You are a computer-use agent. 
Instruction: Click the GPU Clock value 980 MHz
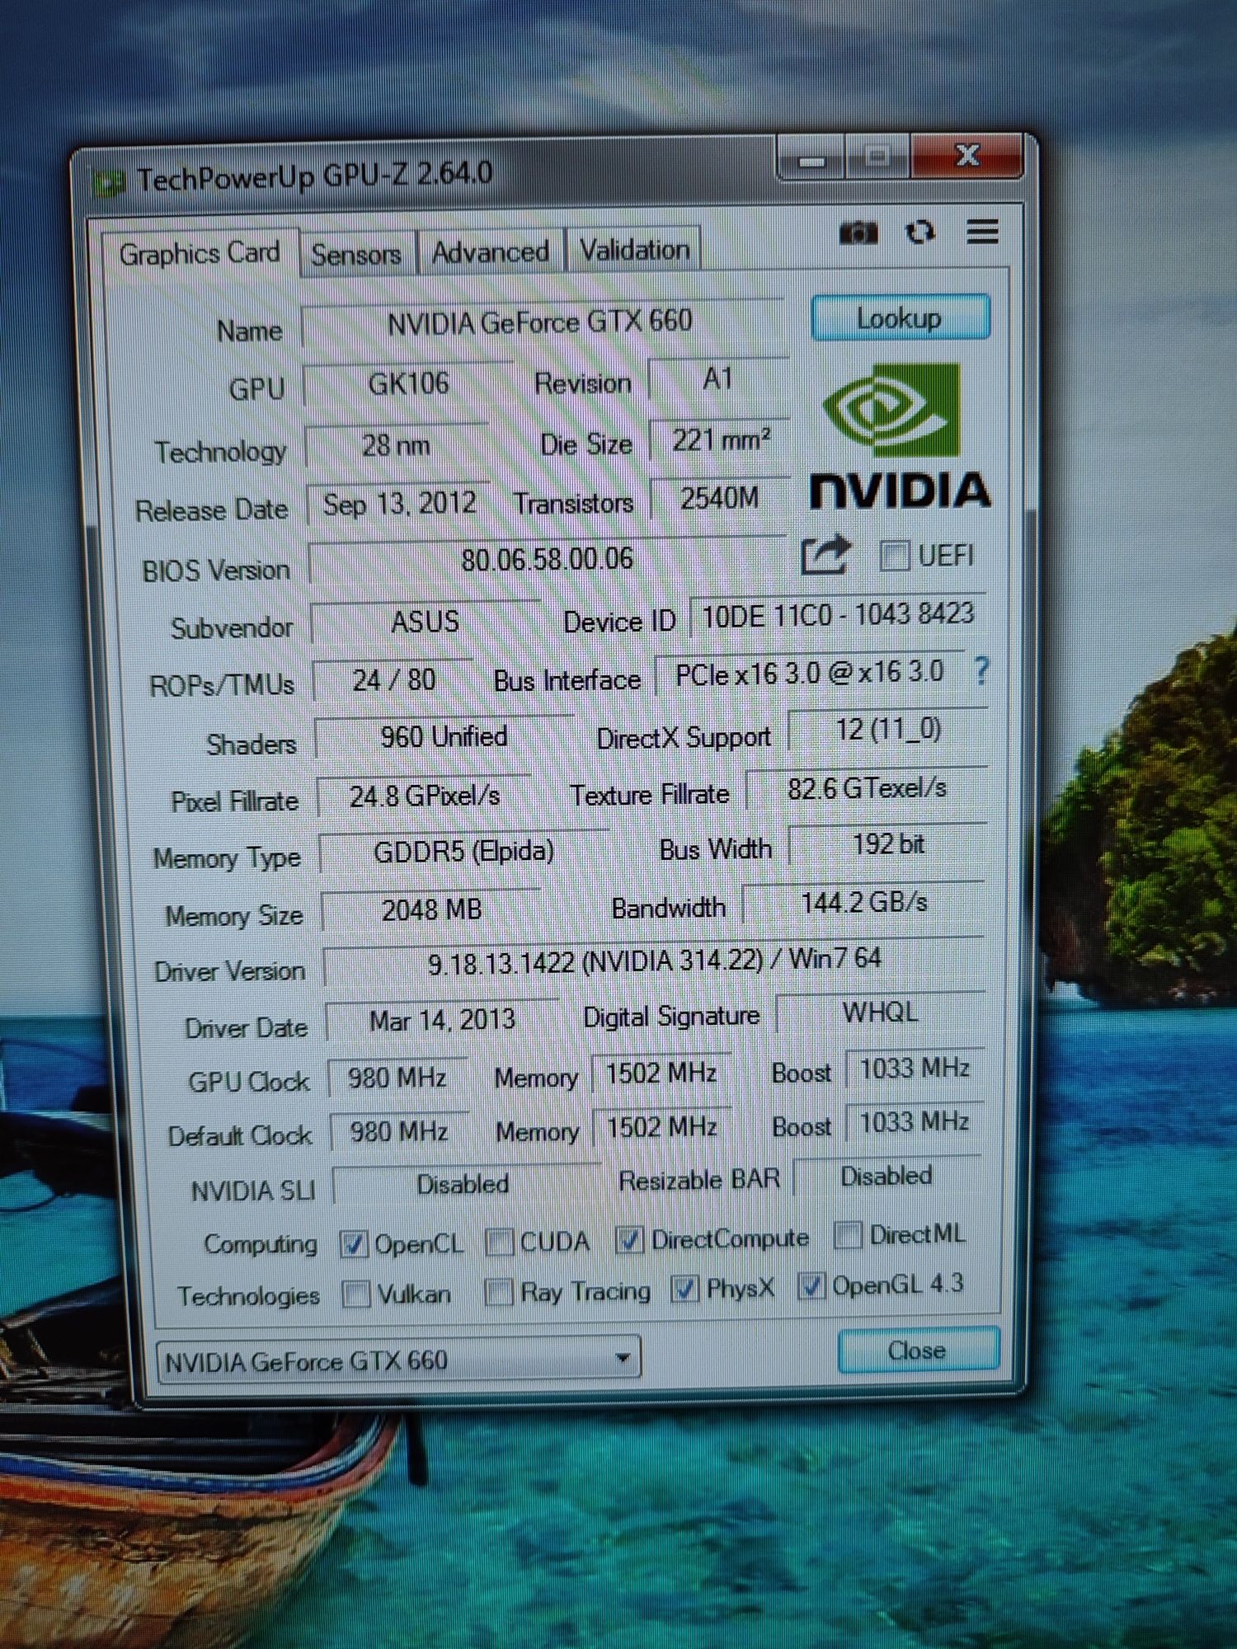[x=397, y=1078]
